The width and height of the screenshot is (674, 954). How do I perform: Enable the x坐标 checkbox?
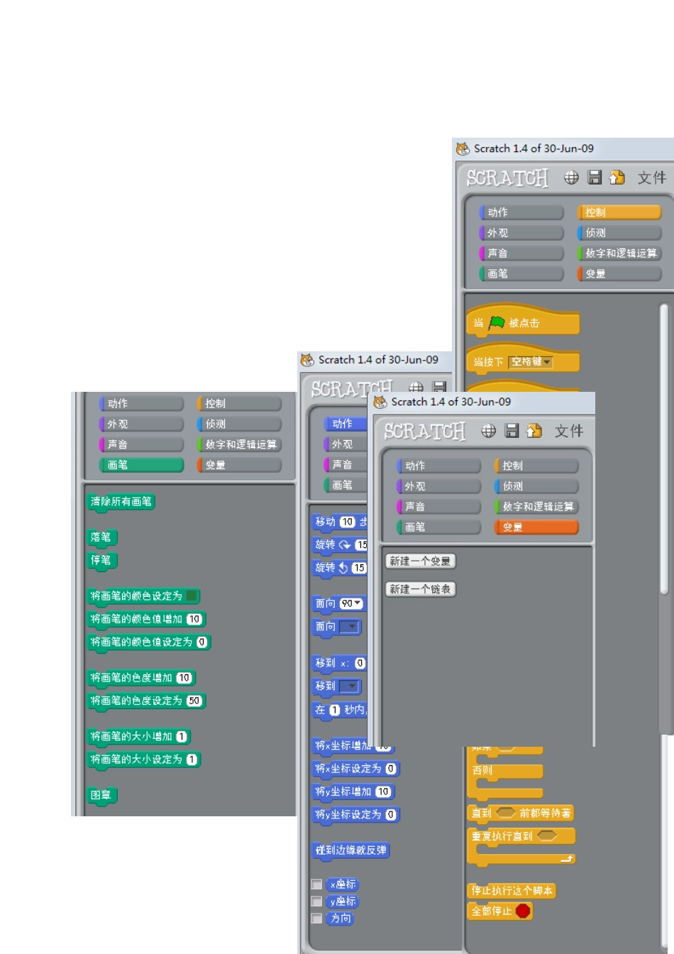[317, 884]
